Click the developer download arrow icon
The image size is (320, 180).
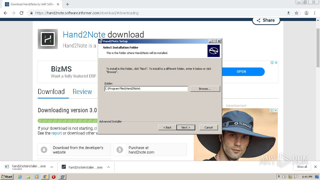[44, 150]
